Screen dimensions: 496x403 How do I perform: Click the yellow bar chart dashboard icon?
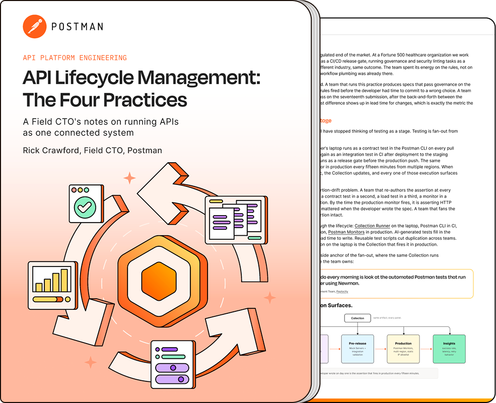(53, 285)
